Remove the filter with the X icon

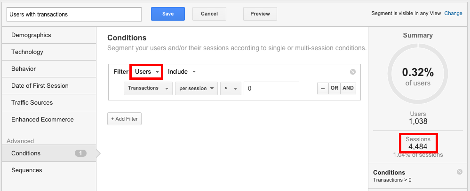353,72
